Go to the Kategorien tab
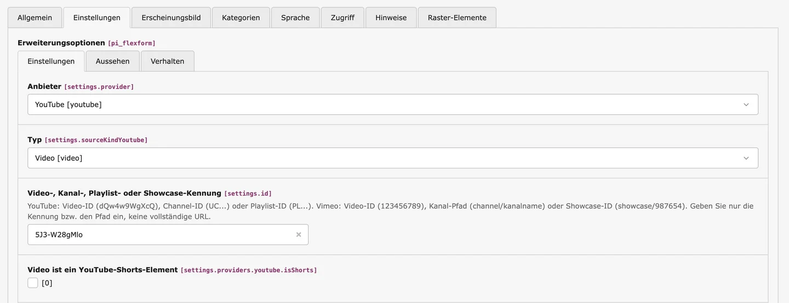The width and height of the screenshot is (789, 303). coord(241,18)
